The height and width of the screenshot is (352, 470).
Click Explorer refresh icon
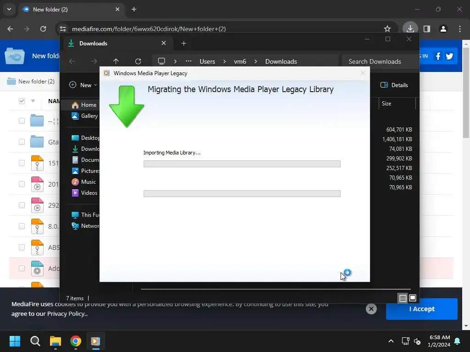pyautogui.click(x=138, y=61)
